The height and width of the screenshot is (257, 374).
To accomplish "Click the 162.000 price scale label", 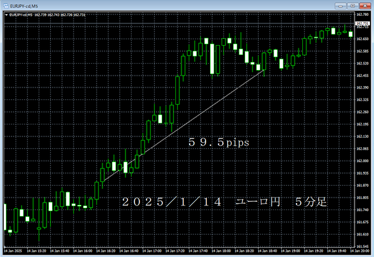I will pyautogui.click(x=362, y=161).
